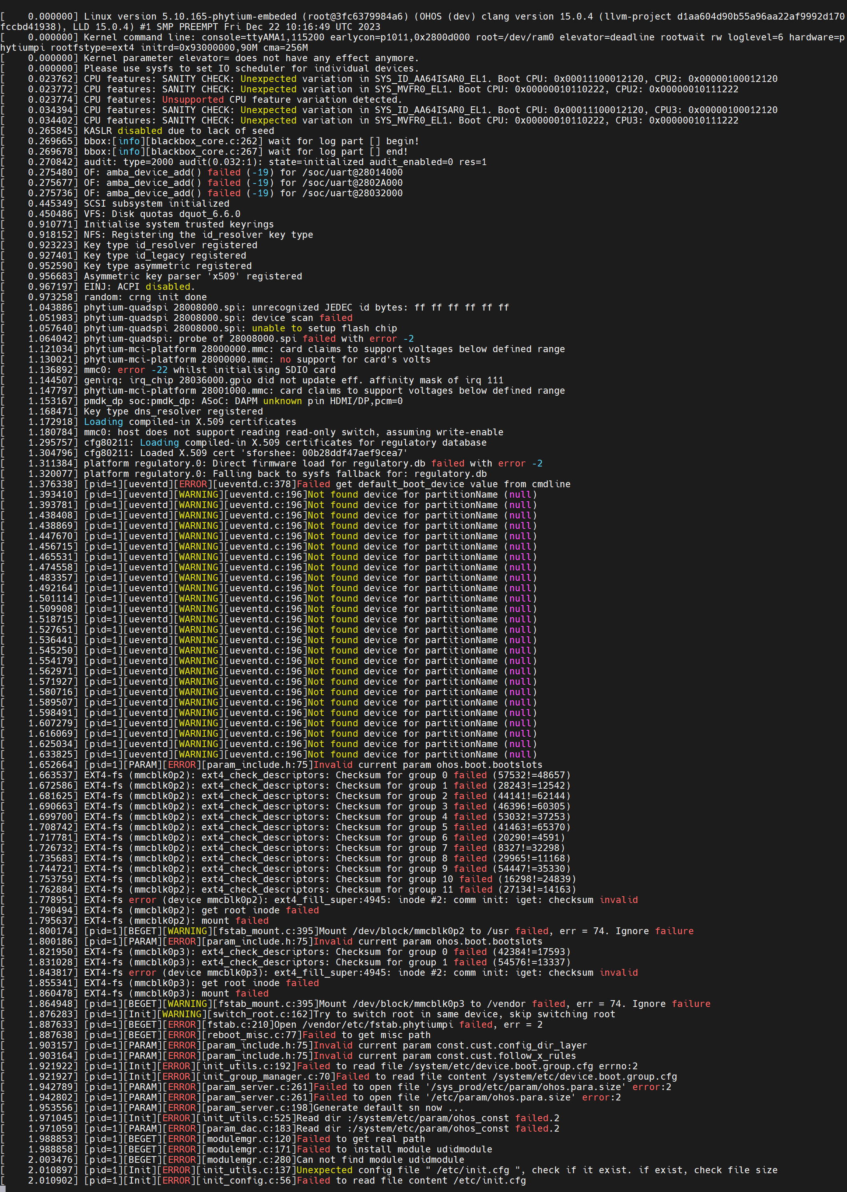847x1192 pixels.
Task: Select "Unsupported CPU feature variation detected" line
Action: pos(201,100)
